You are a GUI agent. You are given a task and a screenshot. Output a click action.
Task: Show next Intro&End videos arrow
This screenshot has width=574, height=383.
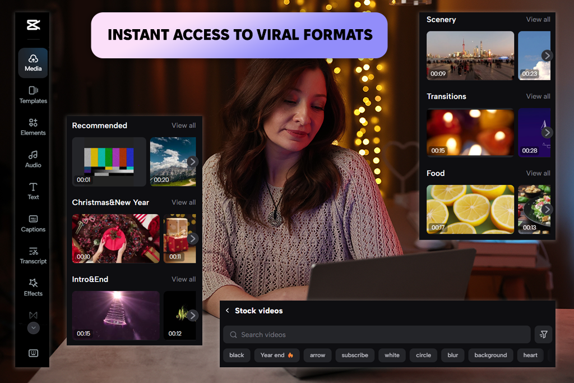coord(193,315)
